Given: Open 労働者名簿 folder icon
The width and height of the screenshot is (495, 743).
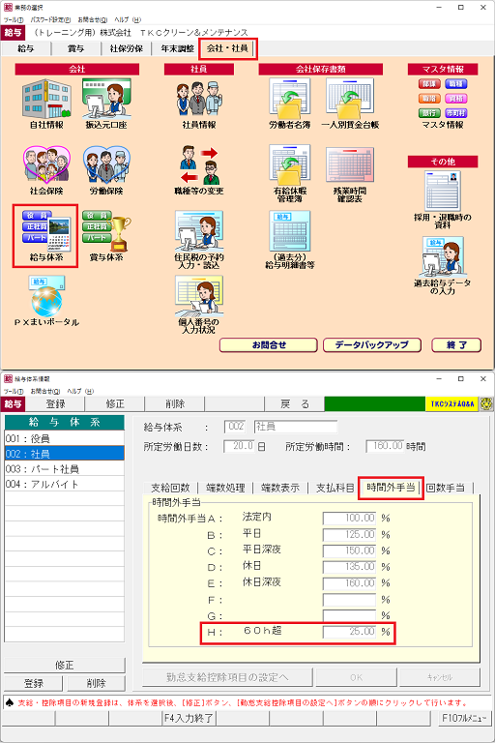Looking at the screenshot, I should pos(290,99).
